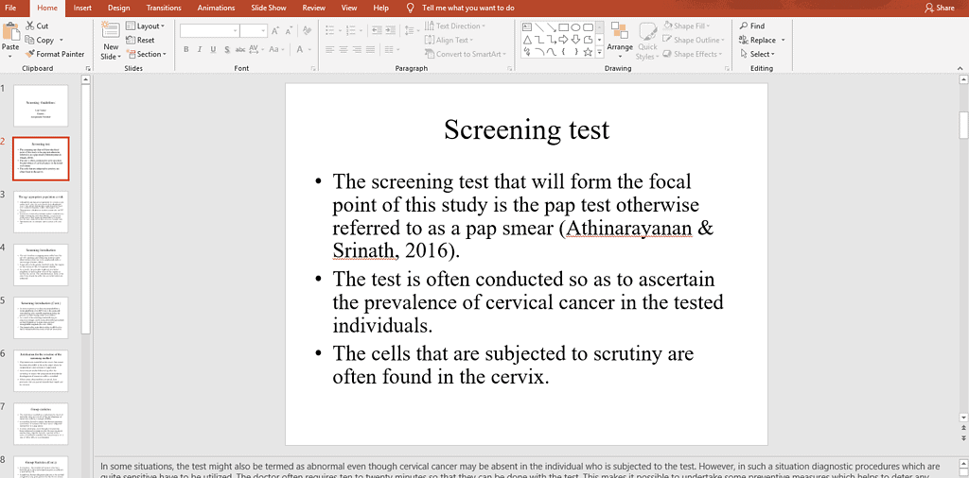This screenshot has width=969, height=478.
Task: Click the Find magnifier button
Action: click(x=752, y=26)
